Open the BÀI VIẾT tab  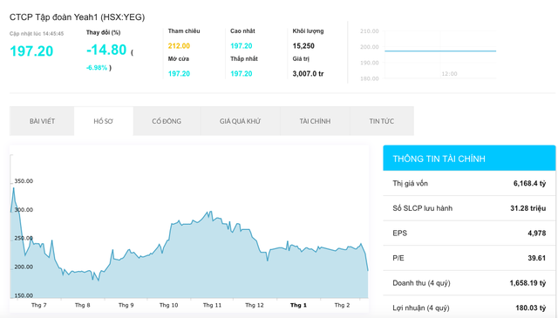(x=42, y=121)
